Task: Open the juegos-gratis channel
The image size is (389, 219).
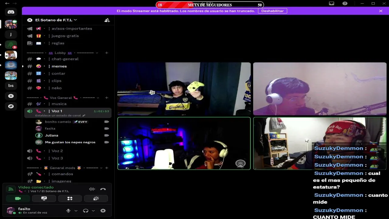Action: pyautogui.click(x=68, y=36)
